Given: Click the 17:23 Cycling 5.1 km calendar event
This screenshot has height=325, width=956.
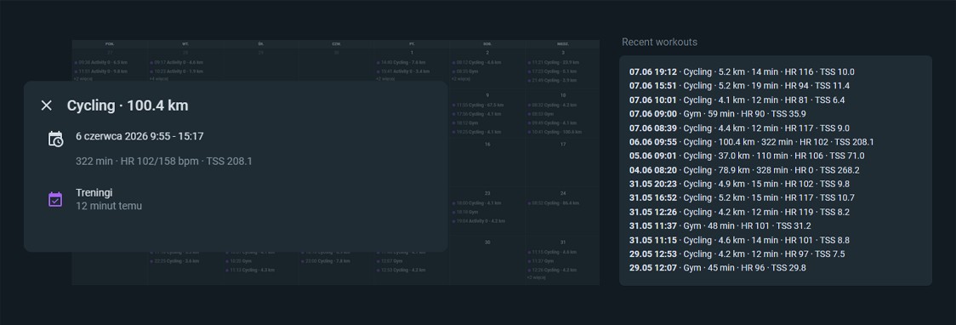Looking at the screenshot, I should pos(552,71).
